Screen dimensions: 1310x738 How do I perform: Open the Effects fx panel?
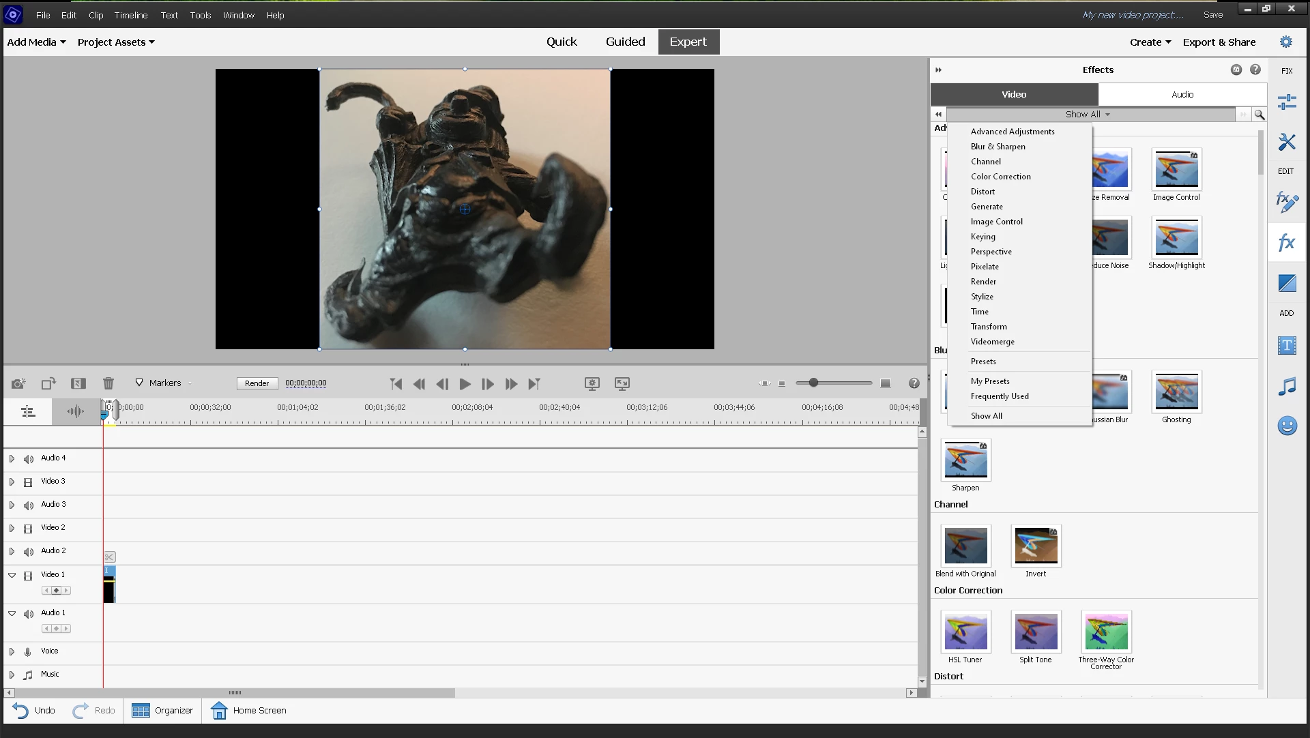1286,242
